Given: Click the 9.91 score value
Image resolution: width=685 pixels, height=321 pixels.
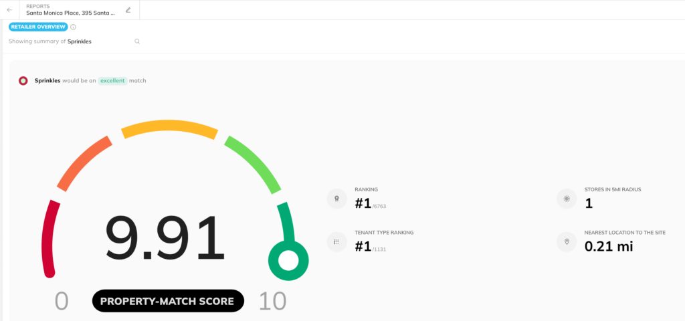Looking at the screenshot, I should click(x=165, y=239).
